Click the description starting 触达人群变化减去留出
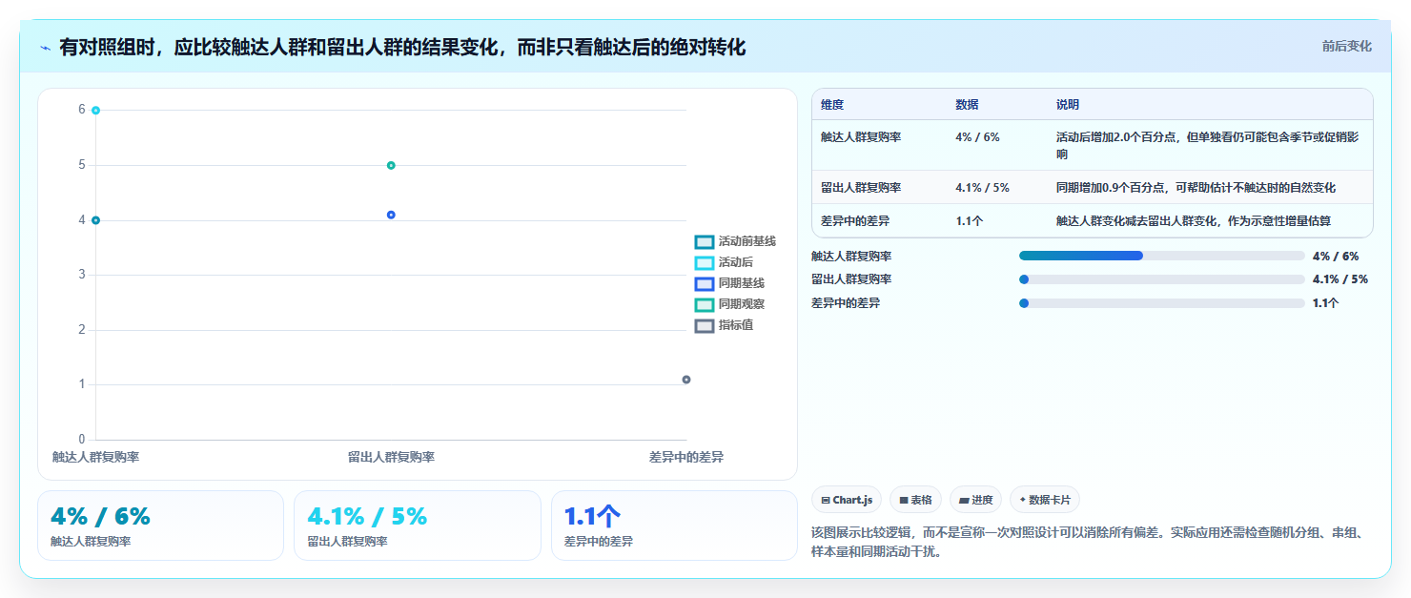 click(x=1194, y=221)
